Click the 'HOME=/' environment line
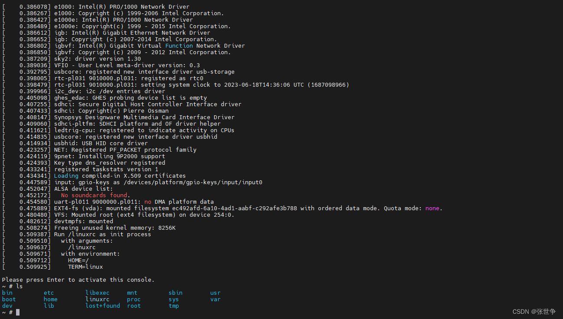 (79, 260)
